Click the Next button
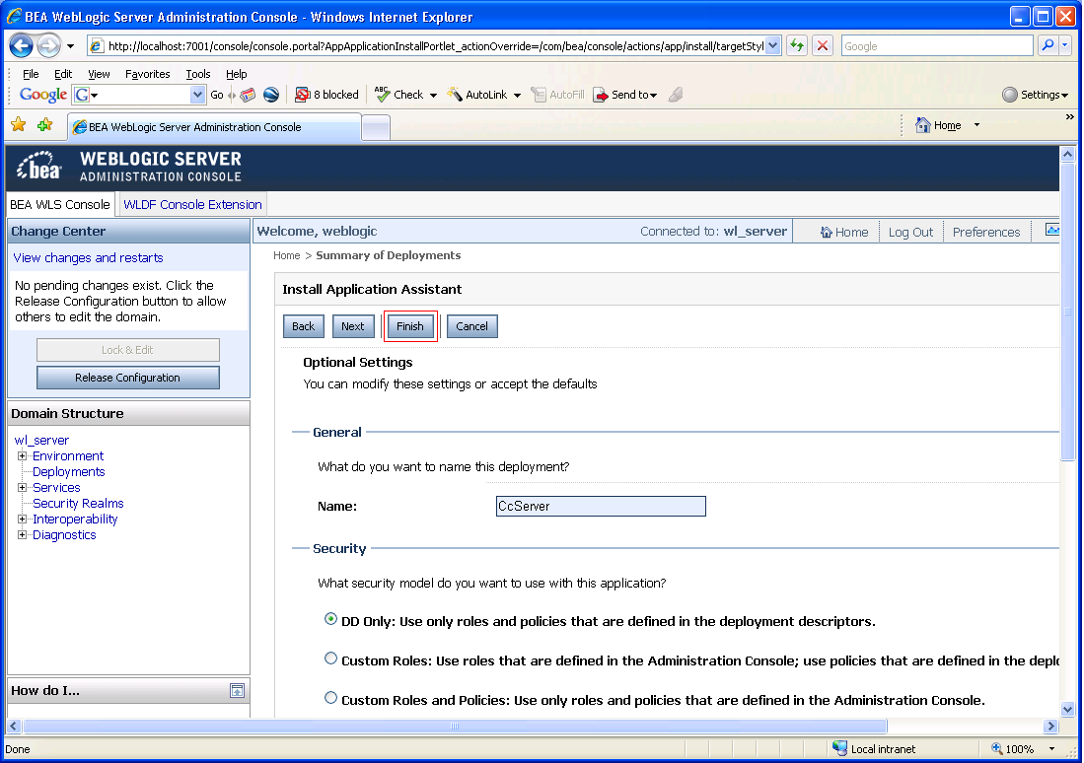The width and height of the screenshot is (1084, 763). point(352,326)
